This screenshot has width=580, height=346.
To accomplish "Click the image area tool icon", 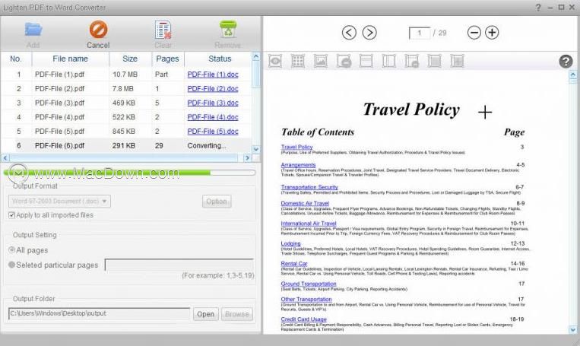I will coord(320,61).
